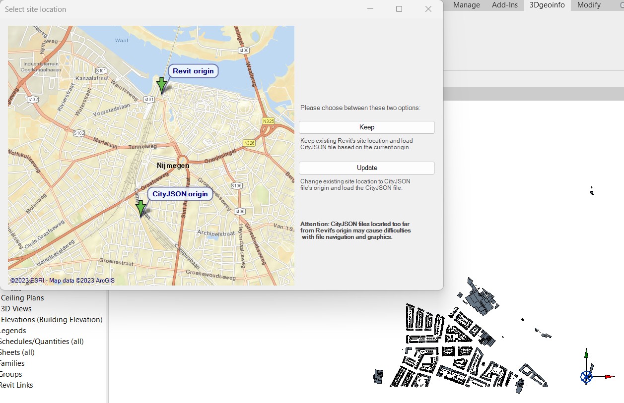Select Revit Links in the project browser
Viewport: 624px width, 403px height.
pos(17,385)
